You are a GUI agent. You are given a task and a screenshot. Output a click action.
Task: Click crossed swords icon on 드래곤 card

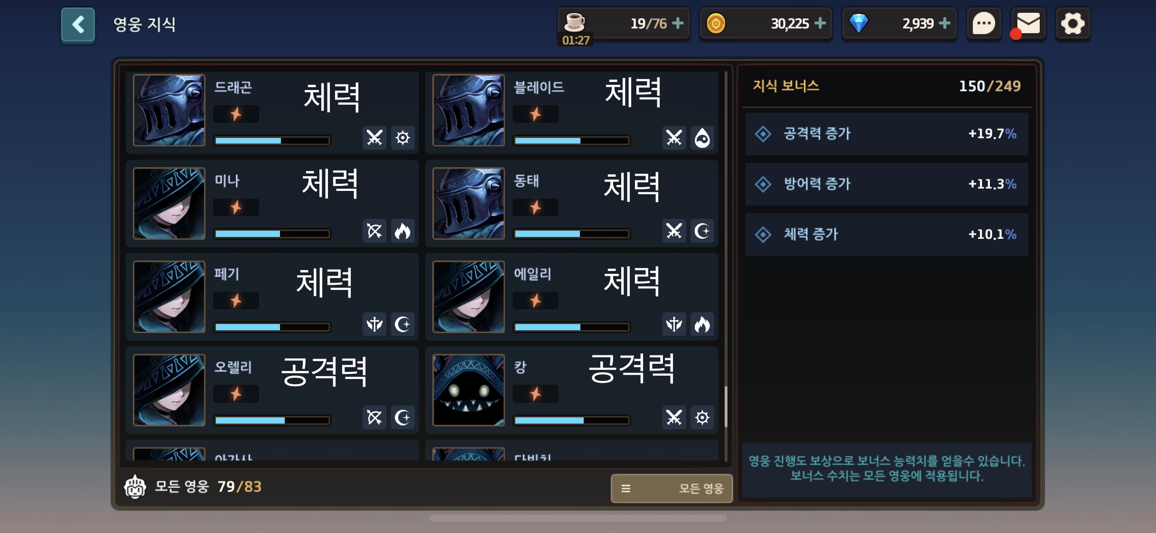374,138
